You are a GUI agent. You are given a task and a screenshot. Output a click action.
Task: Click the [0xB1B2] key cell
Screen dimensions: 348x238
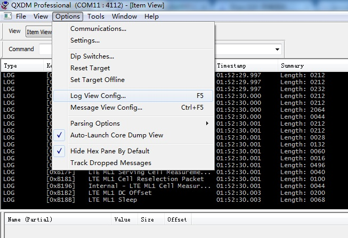tap(61, 193)
